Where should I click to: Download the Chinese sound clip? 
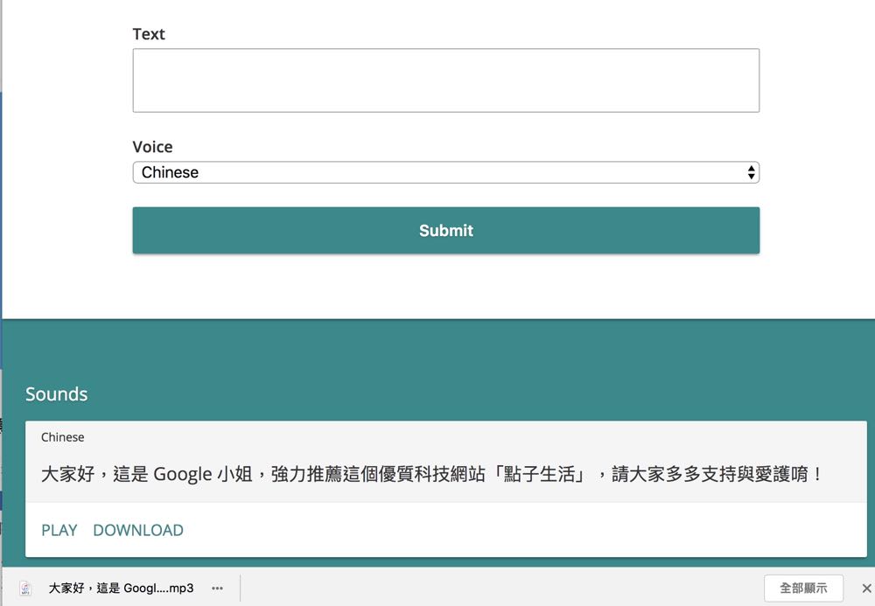138,530
